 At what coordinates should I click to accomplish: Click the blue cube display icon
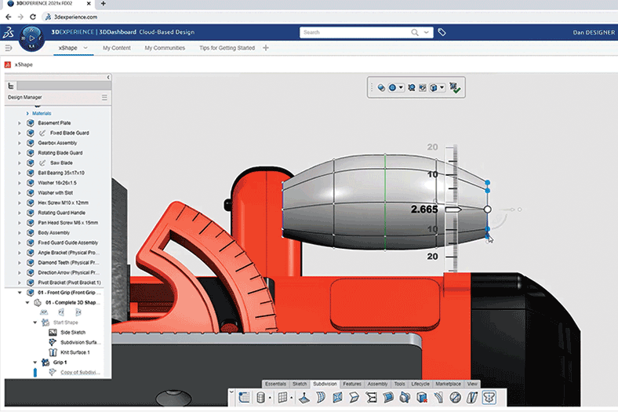pos(434,88)
